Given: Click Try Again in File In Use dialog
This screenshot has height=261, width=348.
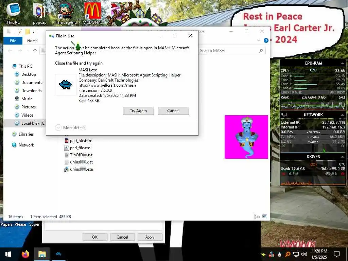Looking at the screenshot, I should pos(138,111).
